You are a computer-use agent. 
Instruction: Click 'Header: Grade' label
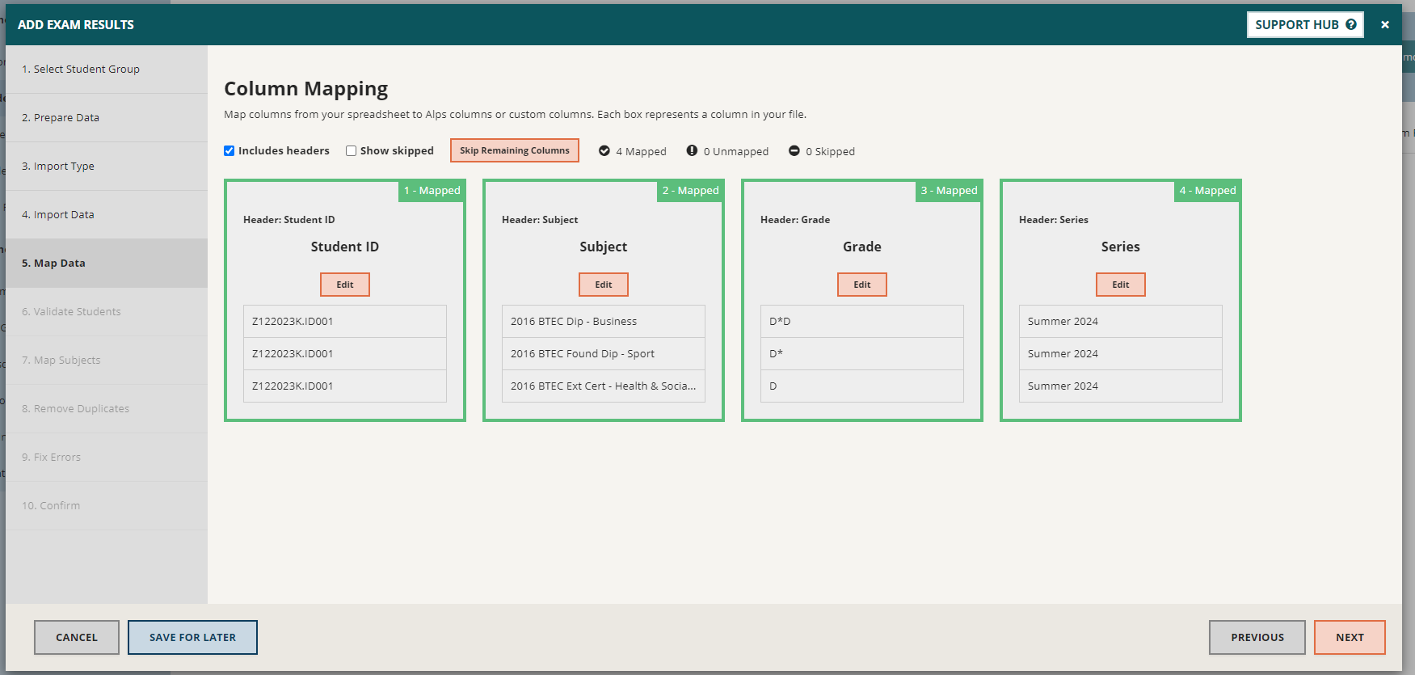tap(795, 220)
